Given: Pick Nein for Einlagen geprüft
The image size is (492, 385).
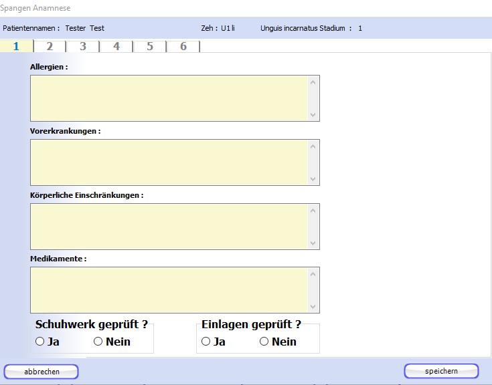Looking at the screenshot, I should pos(264,342).
